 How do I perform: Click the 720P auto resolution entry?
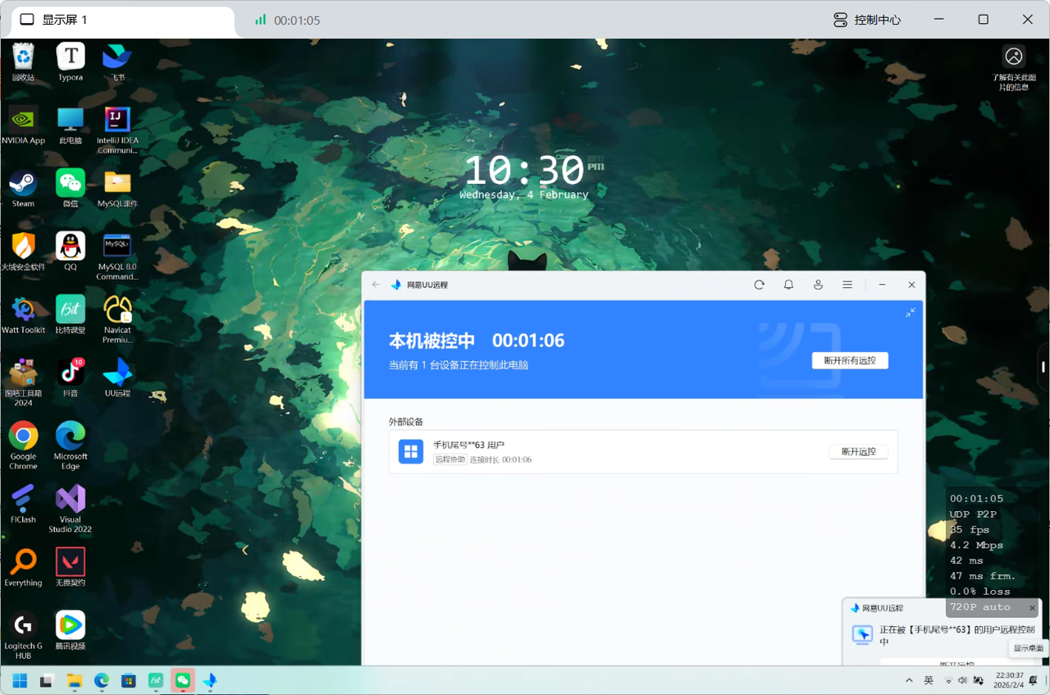[x=979, y=607]
